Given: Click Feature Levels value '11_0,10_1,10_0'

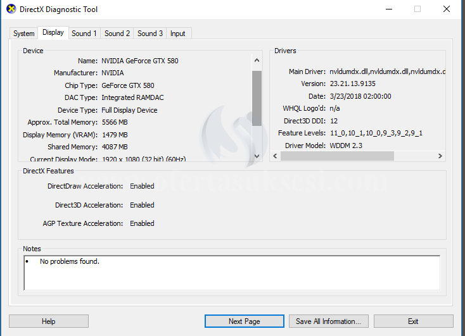Looking at the screenshot, I should pyautogui.click(x=376, y=134).
